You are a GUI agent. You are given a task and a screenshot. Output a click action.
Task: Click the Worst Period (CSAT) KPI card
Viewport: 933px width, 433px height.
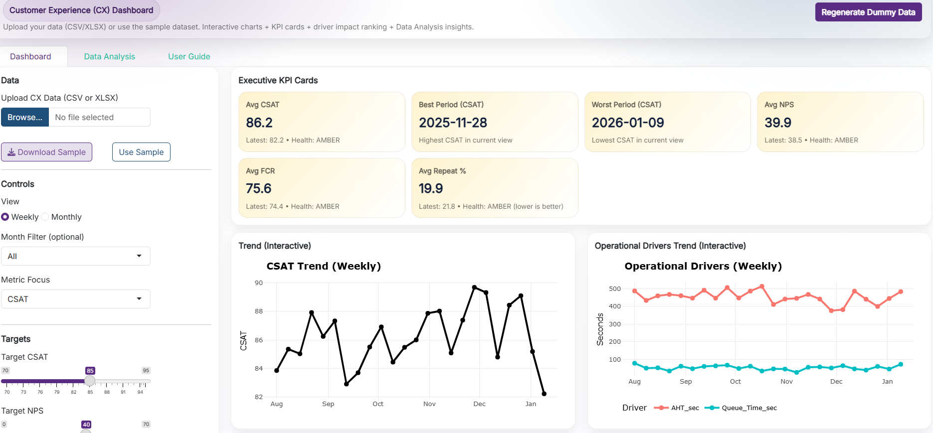[668, 122]
